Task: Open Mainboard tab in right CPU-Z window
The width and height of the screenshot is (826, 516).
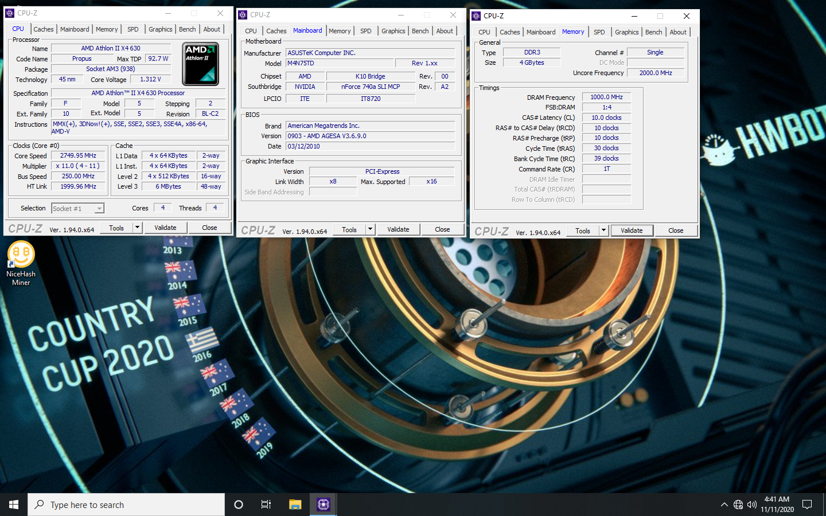Action: tap(541, 32)
